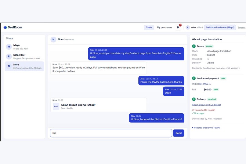Click the file name About_Biscuit_and_Co_EN.pdf in chat
Viewport: 246px width, 164px height.
point(78,105)
